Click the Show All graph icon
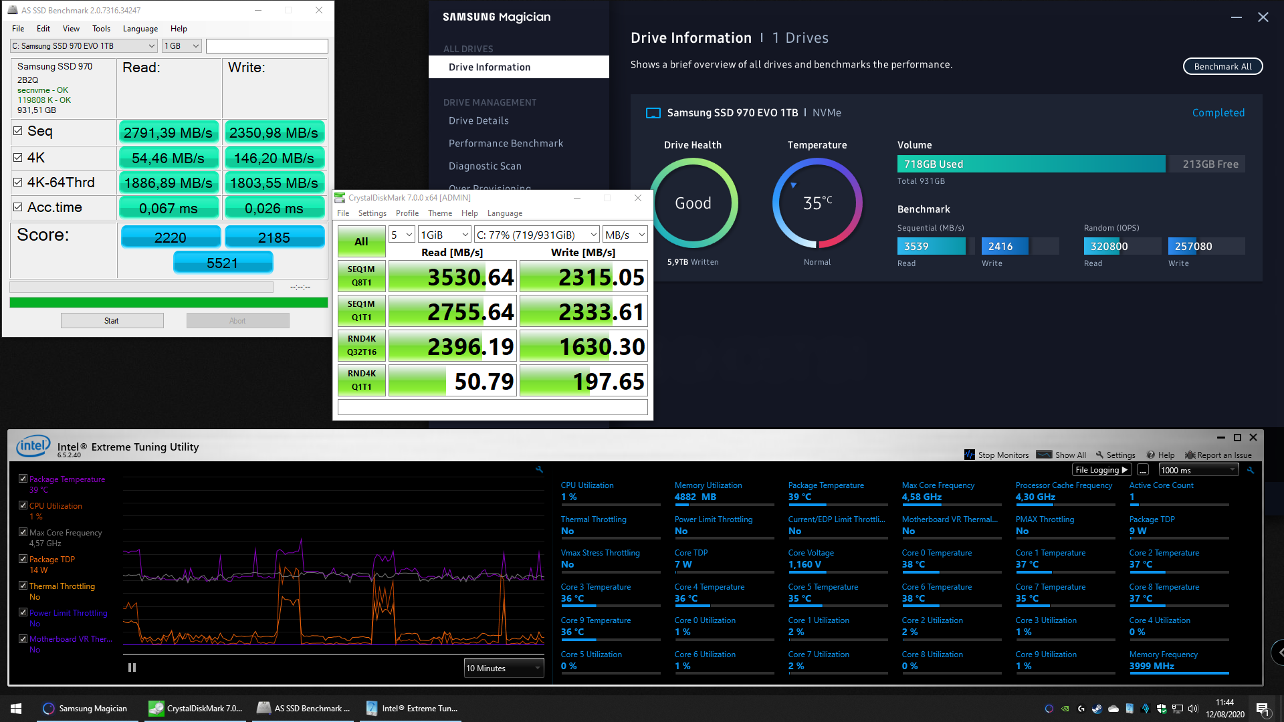This screenshot has width=1284, height=722. coord(1043,455)
